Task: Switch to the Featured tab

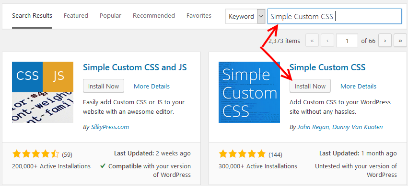Action: [x=76, y=16]
